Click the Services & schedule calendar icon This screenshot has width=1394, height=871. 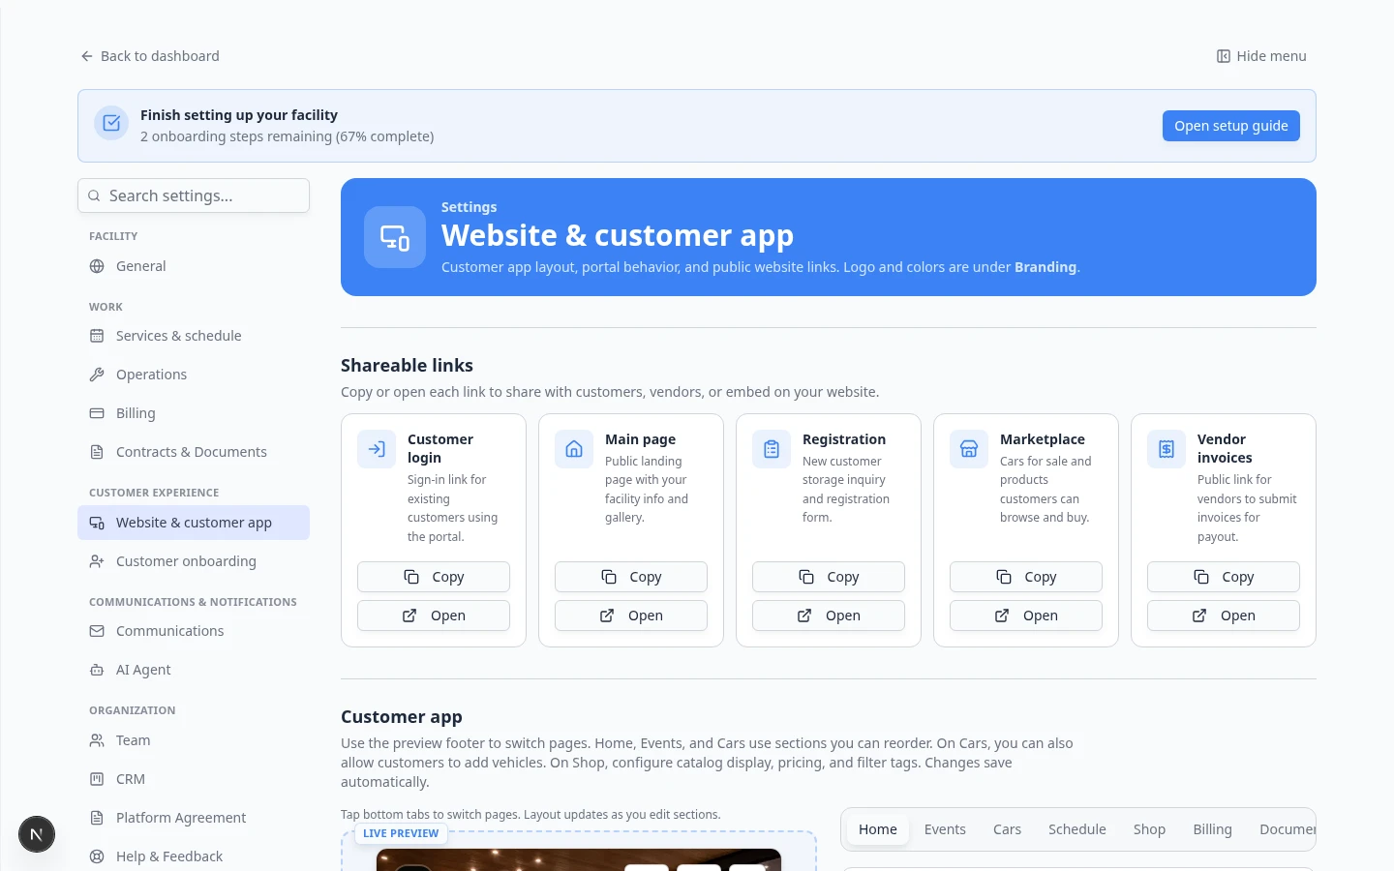[x=97, y=336]
